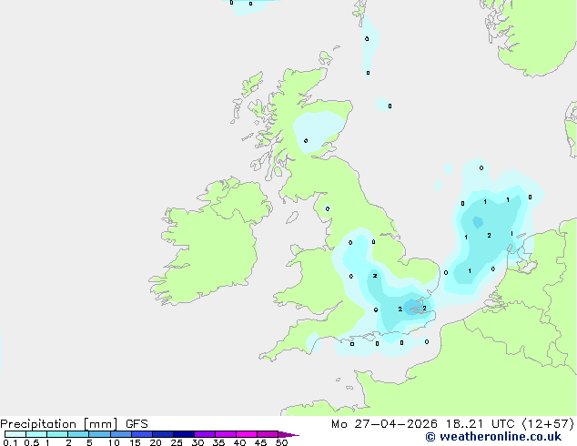Select the 'Precipitation [mm]' title text
Screen dimensions: 577x446
point(59,424)
